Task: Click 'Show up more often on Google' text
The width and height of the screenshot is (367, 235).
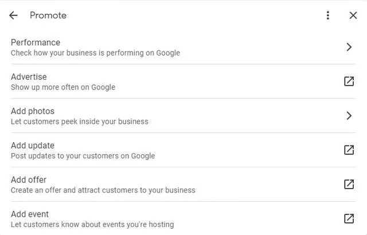Action: click(x=63, y=87)
